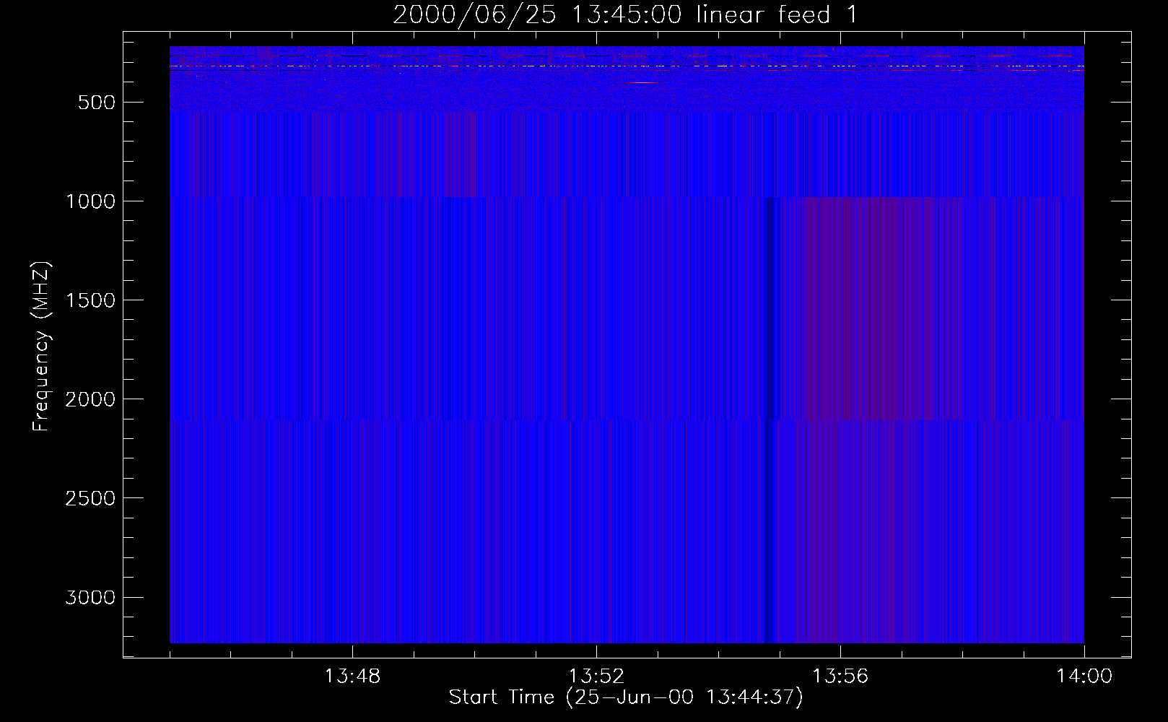Click the 1000 frequency tick label

tap(90, 201)
